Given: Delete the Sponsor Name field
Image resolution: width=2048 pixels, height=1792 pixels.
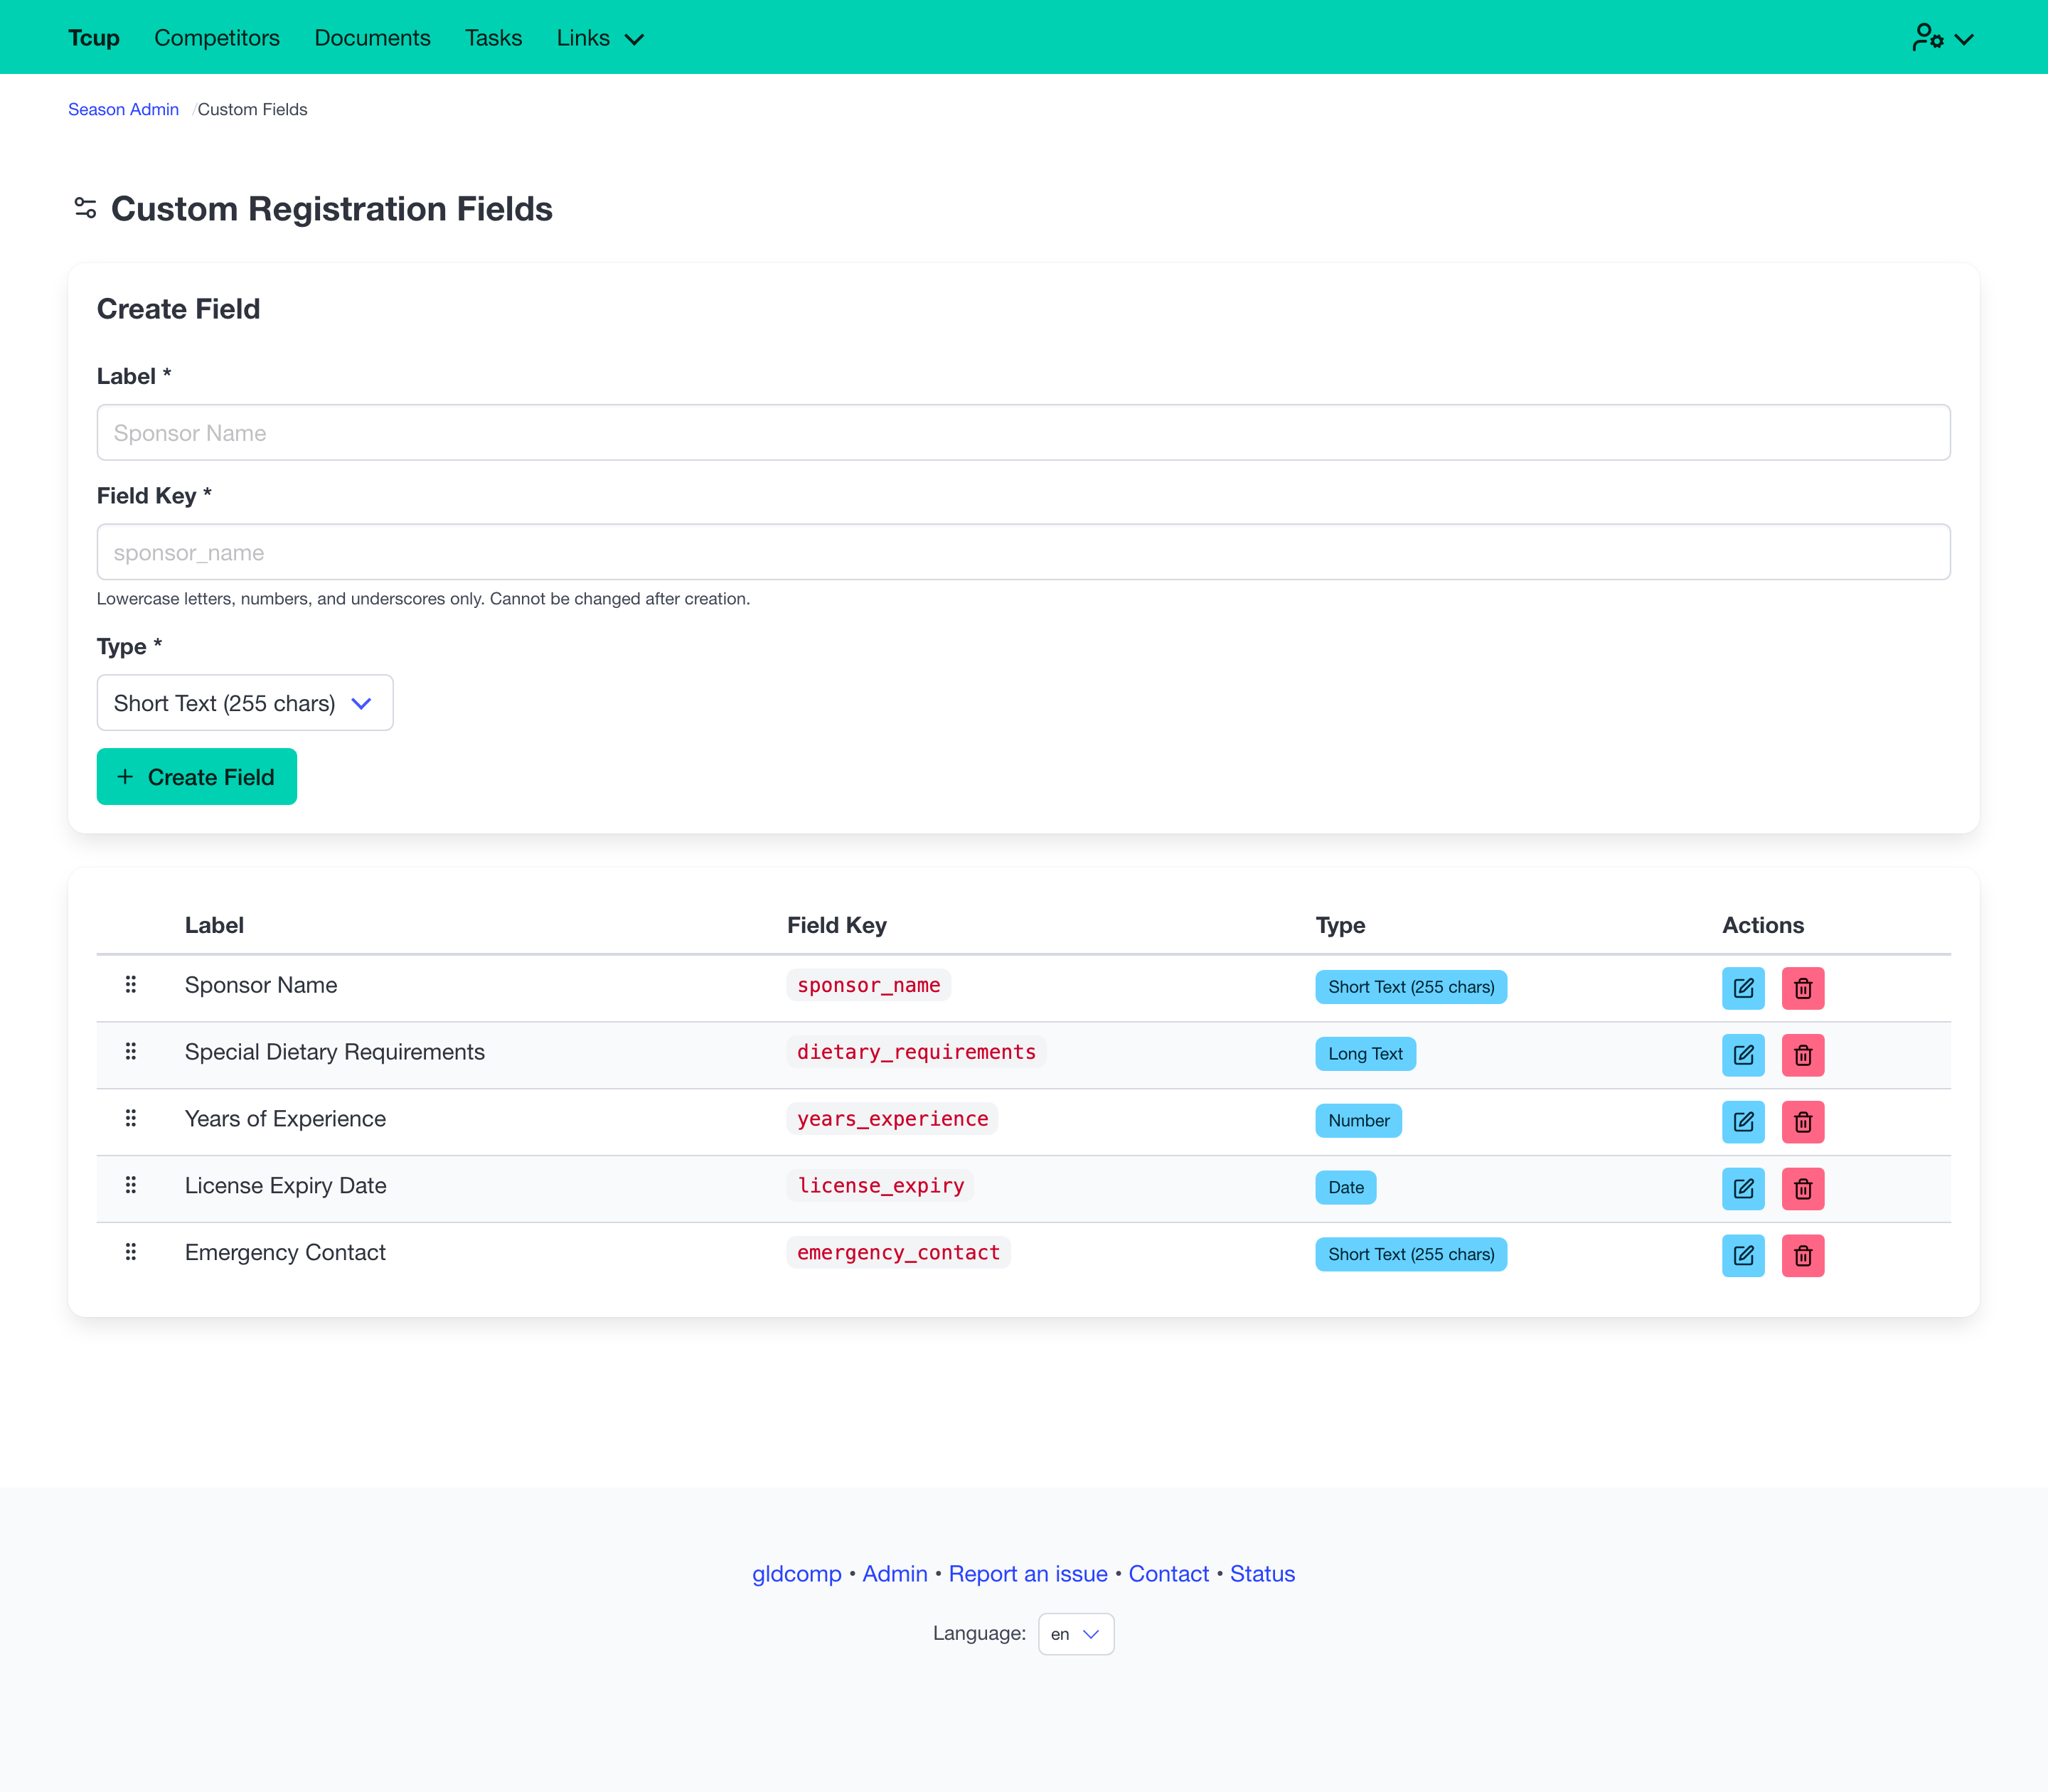Looking at the screenshot, I should [x=1803, y=988].
